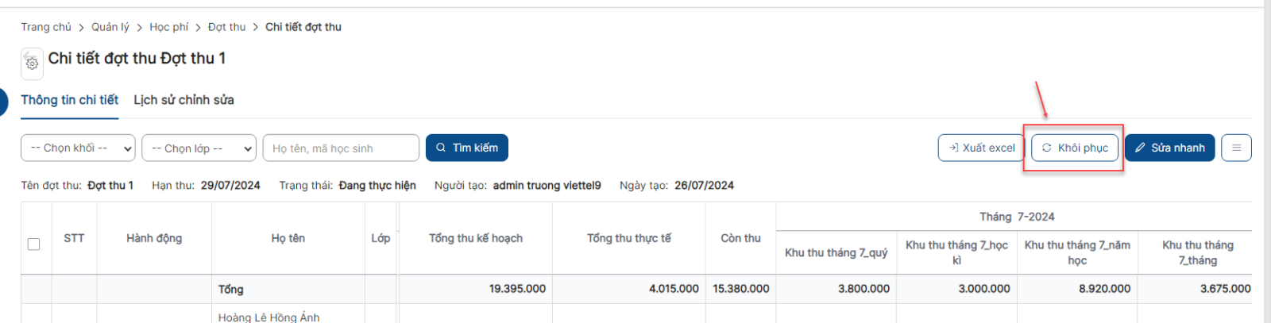
Task: Focus the Họ tên, mã học sinh field
Action: pos(340,148)
